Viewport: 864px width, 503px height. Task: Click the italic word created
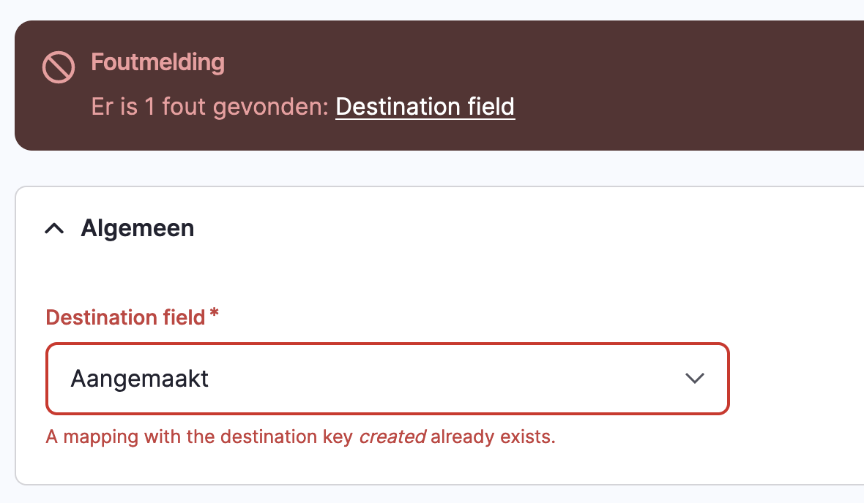(393, 436)
